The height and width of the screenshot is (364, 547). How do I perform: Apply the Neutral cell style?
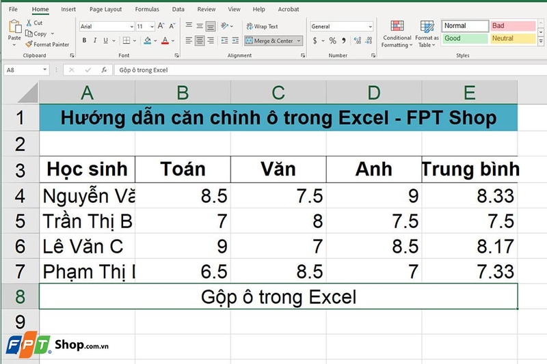(513, 38)
